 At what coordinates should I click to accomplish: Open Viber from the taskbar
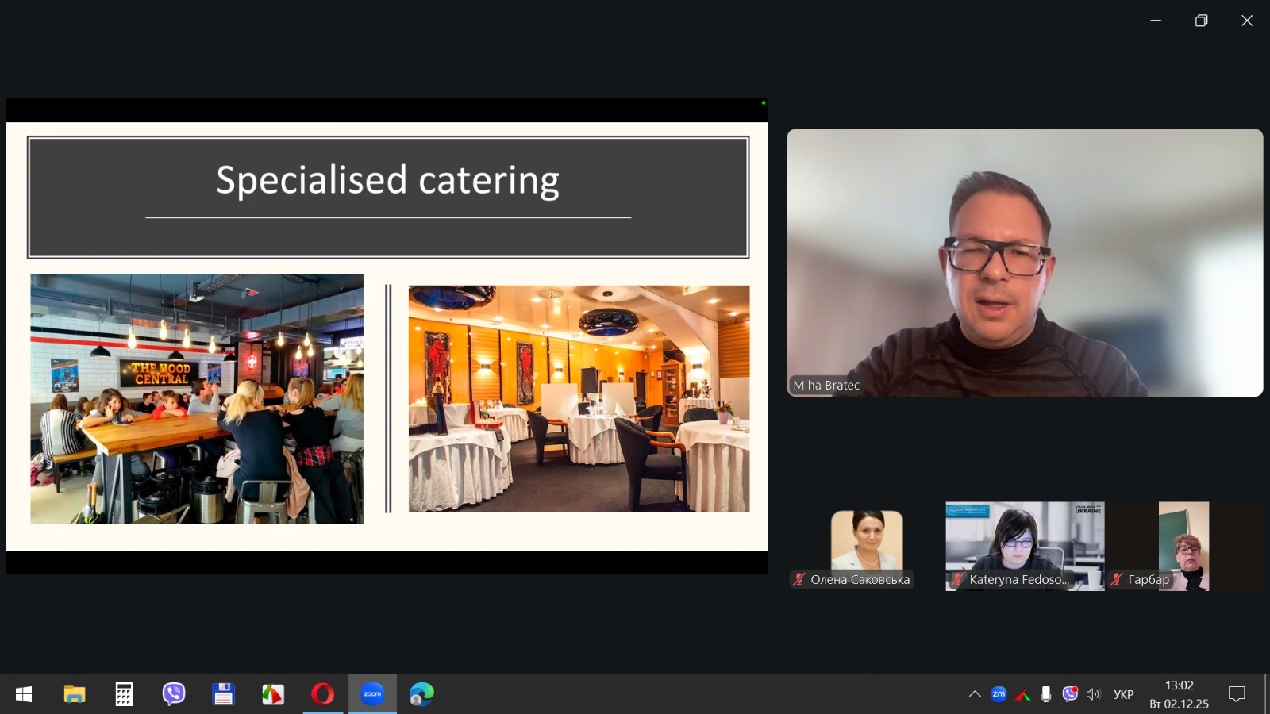pyautogui.click(x=174, y=694)
